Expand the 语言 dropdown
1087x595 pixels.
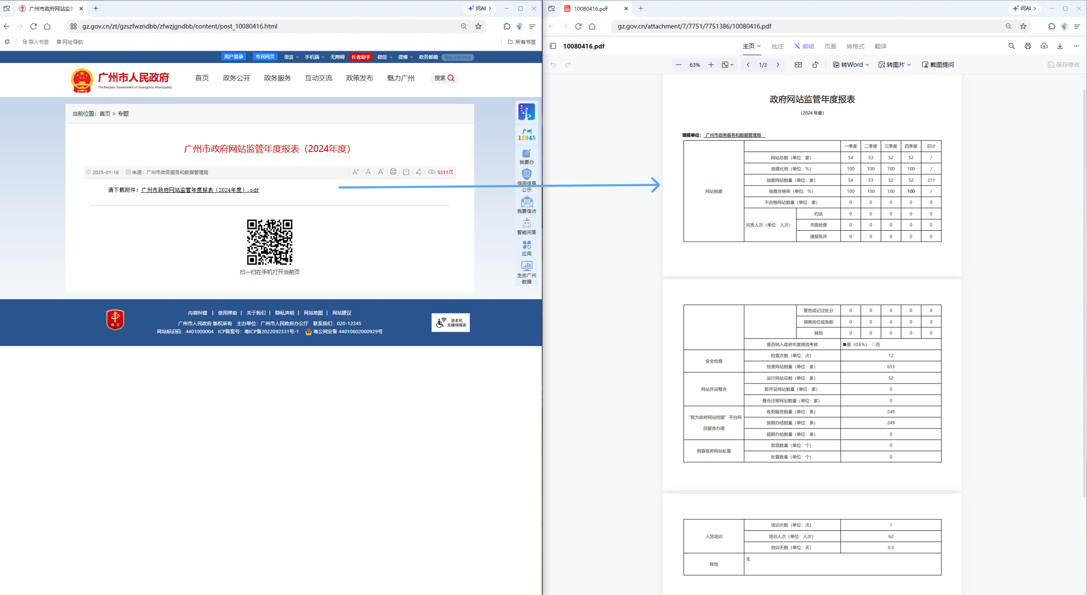(291, 57)
